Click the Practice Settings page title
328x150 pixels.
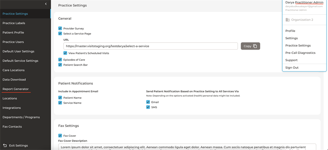coord(72,5)
